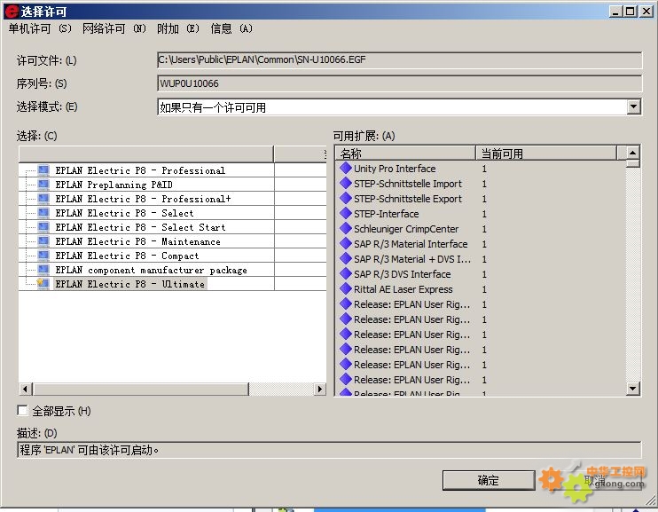658x512 pixels.
Task: Click the extensions list scroll up arrow
Action: (x=633, y=153)
